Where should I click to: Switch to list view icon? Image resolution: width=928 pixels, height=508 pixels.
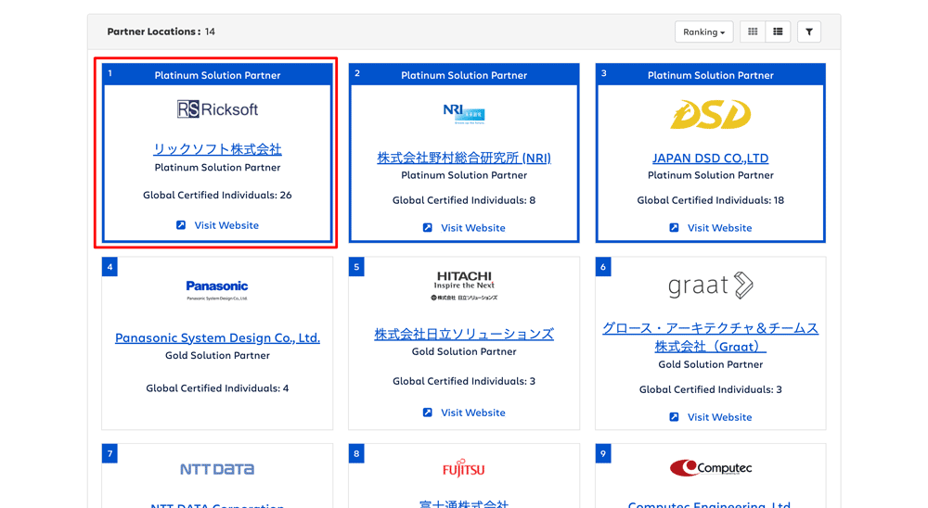pos(778,32)
